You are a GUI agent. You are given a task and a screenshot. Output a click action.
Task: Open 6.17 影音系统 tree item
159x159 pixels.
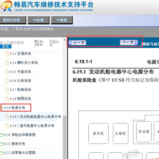click(x=20, y=90)
